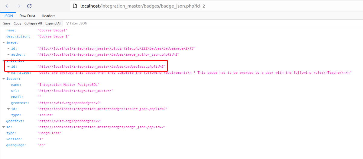This screenshot has width=363, height=159.
Task: Select the value "Integration Master PostgreSQL"
Action: tap(68, 85)
